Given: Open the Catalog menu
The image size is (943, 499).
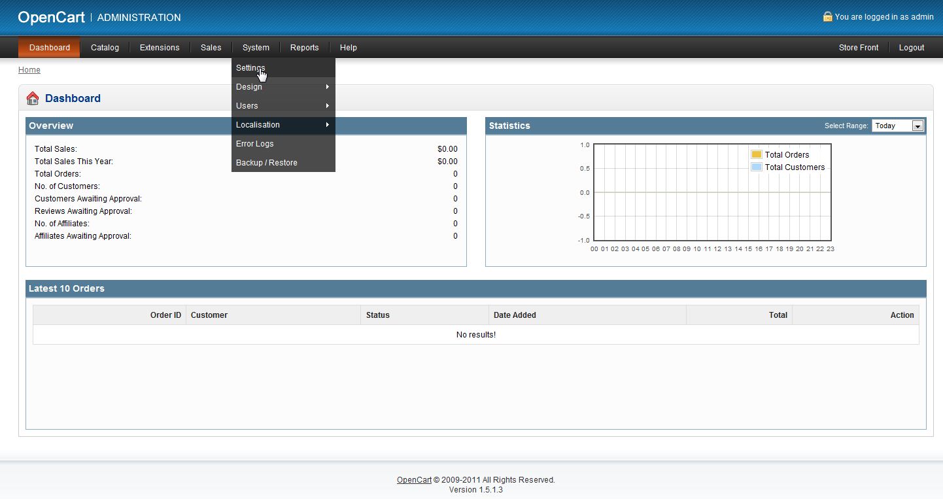Looking at the screenshot, I should pos(105,48).
